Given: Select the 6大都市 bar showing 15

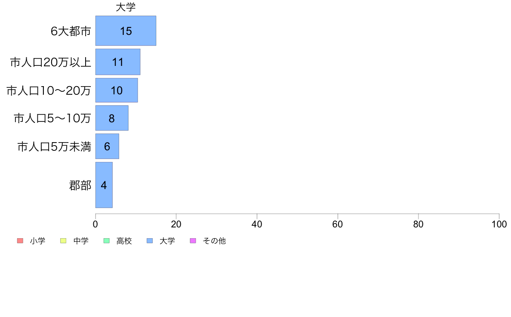Looking at the screenshot, I should point(126,31).
